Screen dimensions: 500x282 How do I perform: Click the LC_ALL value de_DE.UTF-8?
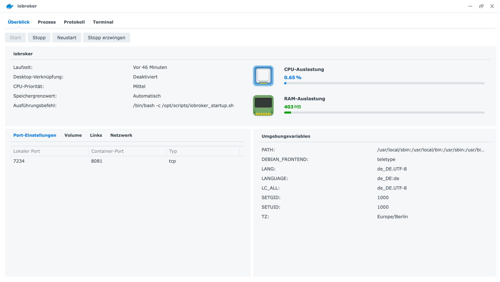tap(392, 188)
